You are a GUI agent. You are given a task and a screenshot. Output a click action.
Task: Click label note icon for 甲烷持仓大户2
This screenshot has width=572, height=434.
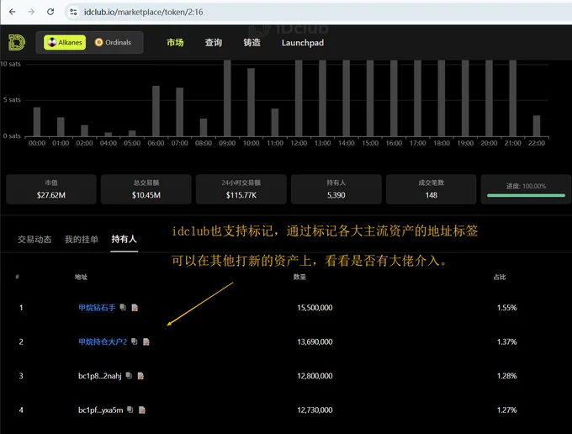coord(146,341)
